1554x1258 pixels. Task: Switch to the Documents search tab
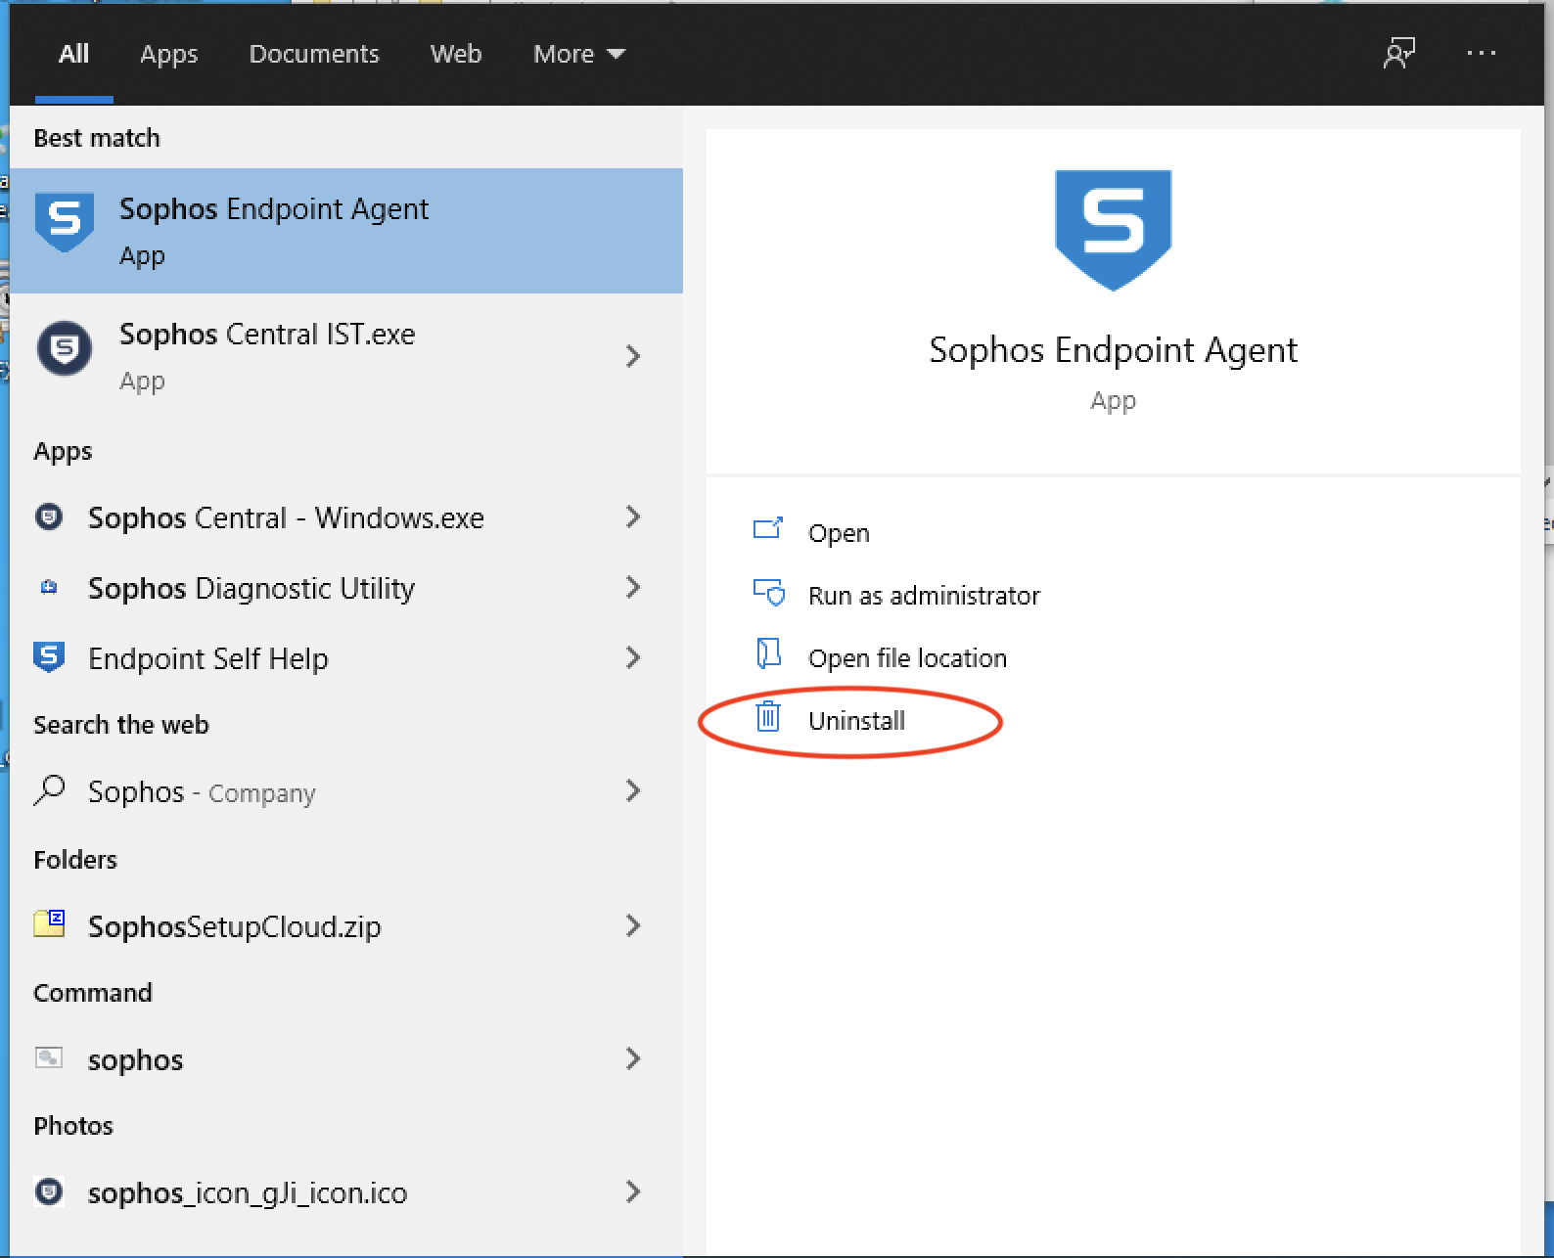coord(314,54)
